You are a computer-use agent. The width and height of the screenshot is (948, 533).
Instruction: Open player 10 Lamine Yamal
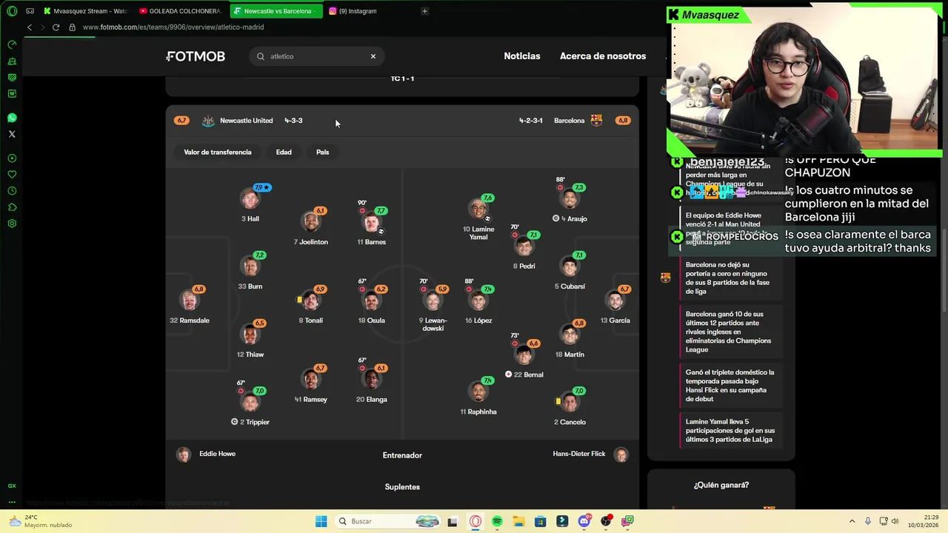click(x=478, y=218)
